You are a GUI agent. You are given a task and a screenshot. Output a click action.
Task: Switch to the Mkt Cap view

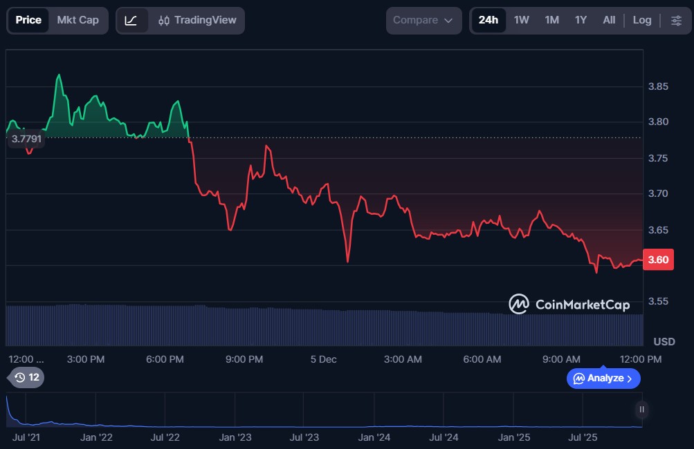(77, 20)
